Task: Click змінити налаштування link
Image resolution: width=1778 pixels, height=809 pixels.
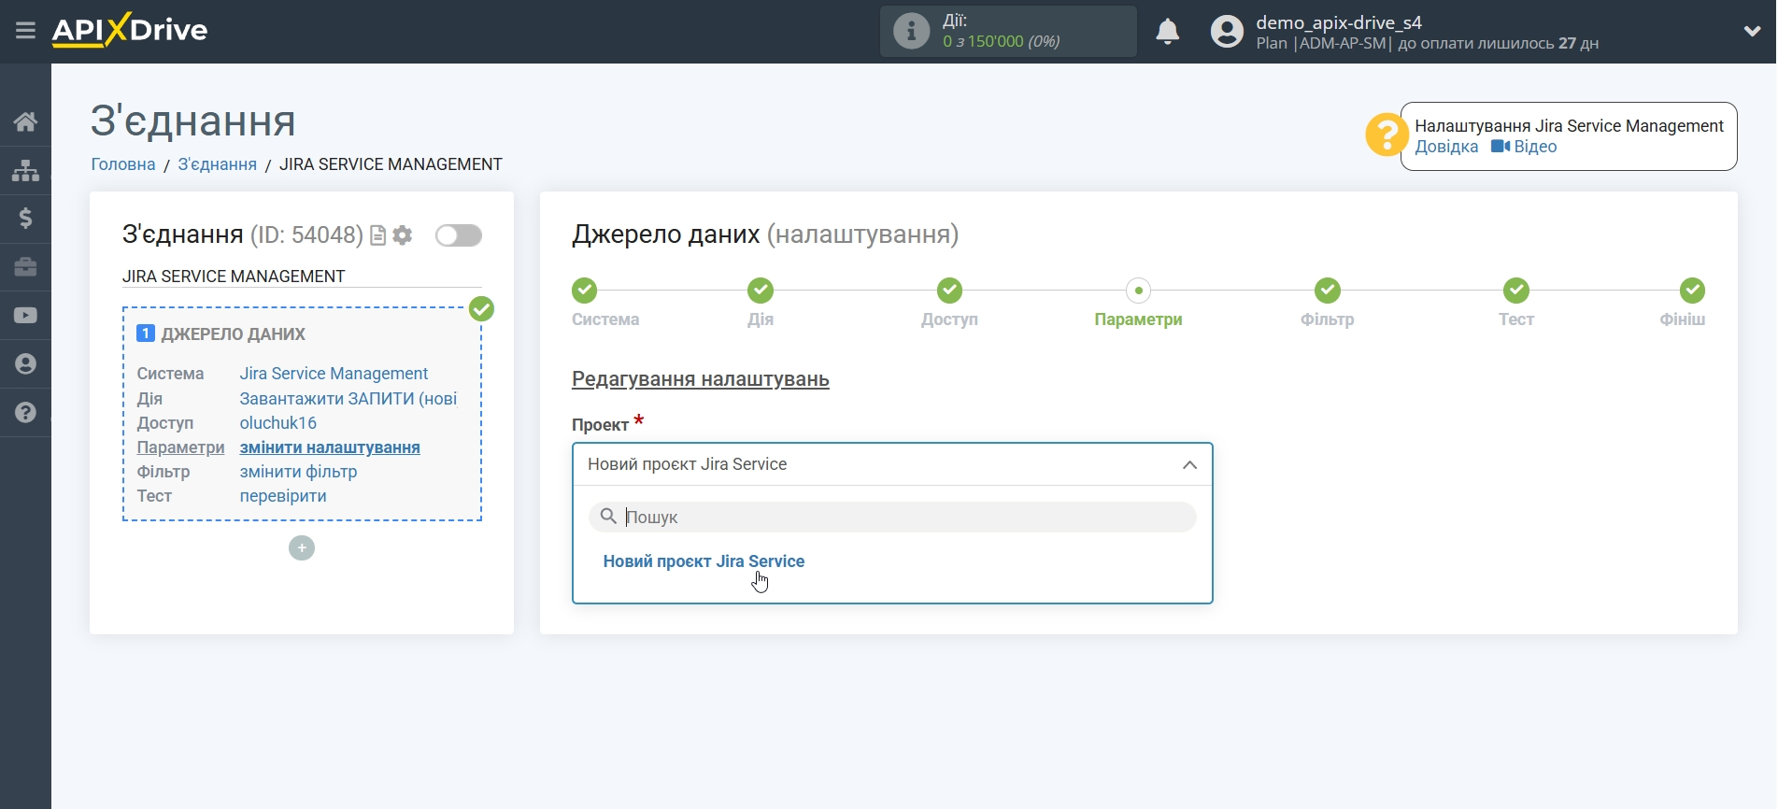Action: pyautogui.click(x=330, y=447)
